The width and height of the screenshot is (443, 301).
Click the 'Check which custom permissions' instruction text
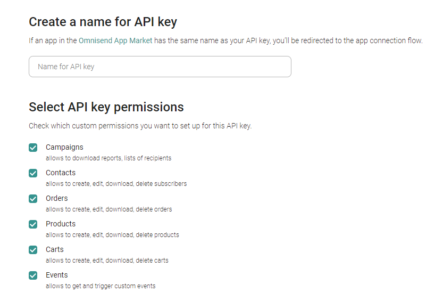[x=140, y=126]
